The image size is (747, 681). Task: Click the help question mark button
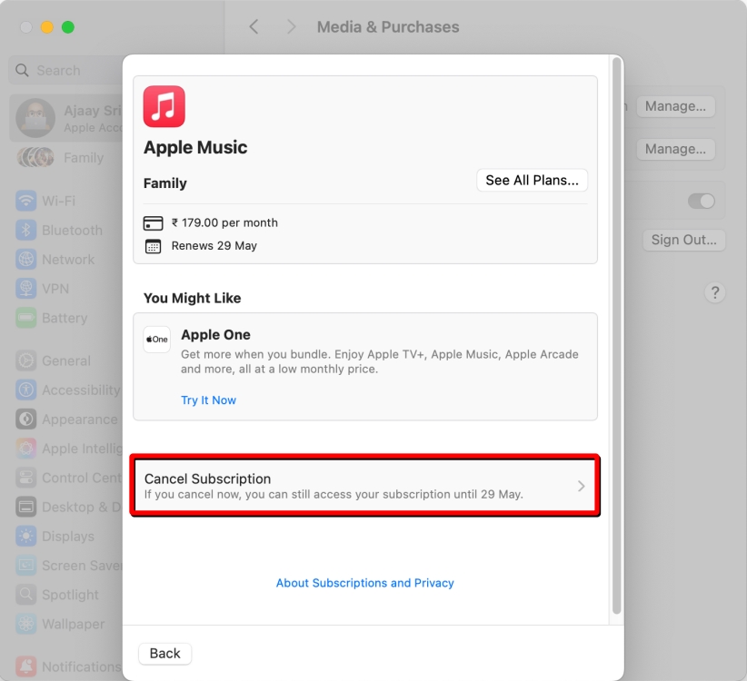(714, 292)
